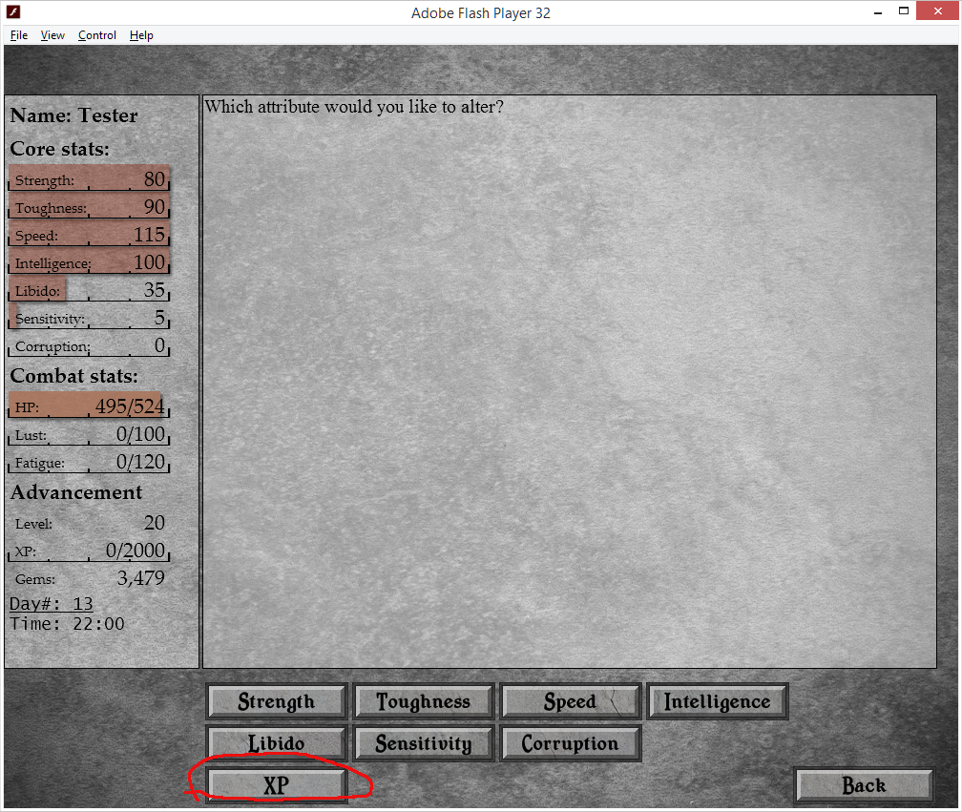Viewport: 962px width, 812px height.
Task: Select the Libido attribute button
Action: tap(276, 744)
